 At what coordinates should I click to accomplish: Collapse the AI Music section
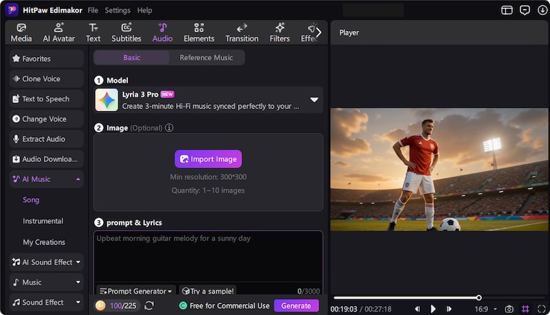coord(78,179)
